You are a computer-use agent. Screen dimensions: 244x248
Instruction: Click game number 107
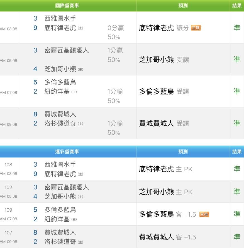pyautogui.click(x=8, y=233)
